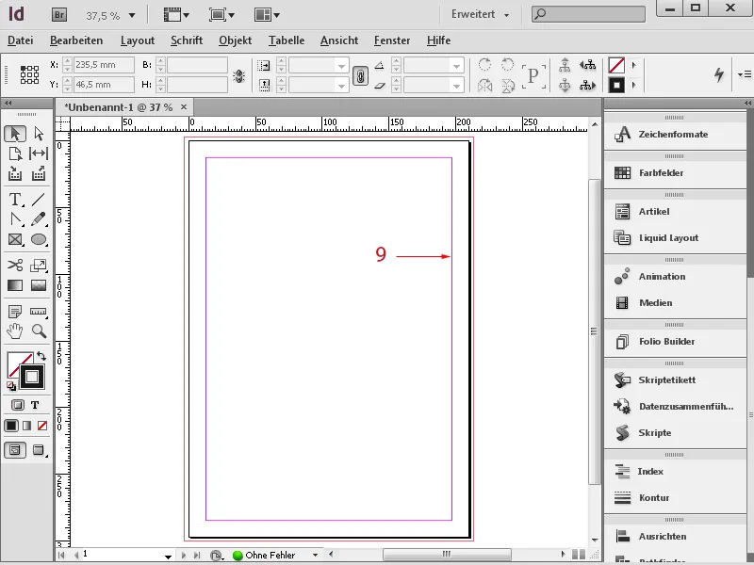754x565 pixels.
Task: Open the Objekt menu
Action: click(x=235, y=40)
